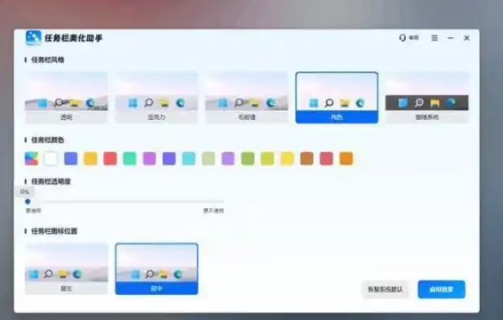Viewport: 503px width, 320px height.
Task: Click the 任务栏透明度 section heading
Action: (x=51, y=181)
